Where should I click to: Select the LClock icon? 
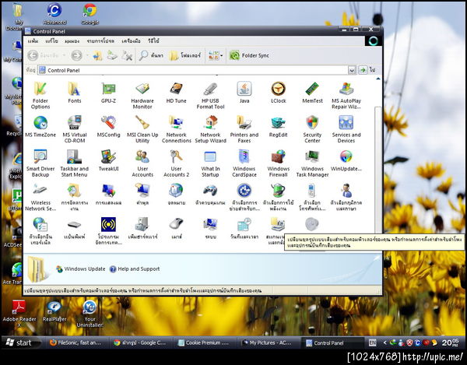coord(278,93)
